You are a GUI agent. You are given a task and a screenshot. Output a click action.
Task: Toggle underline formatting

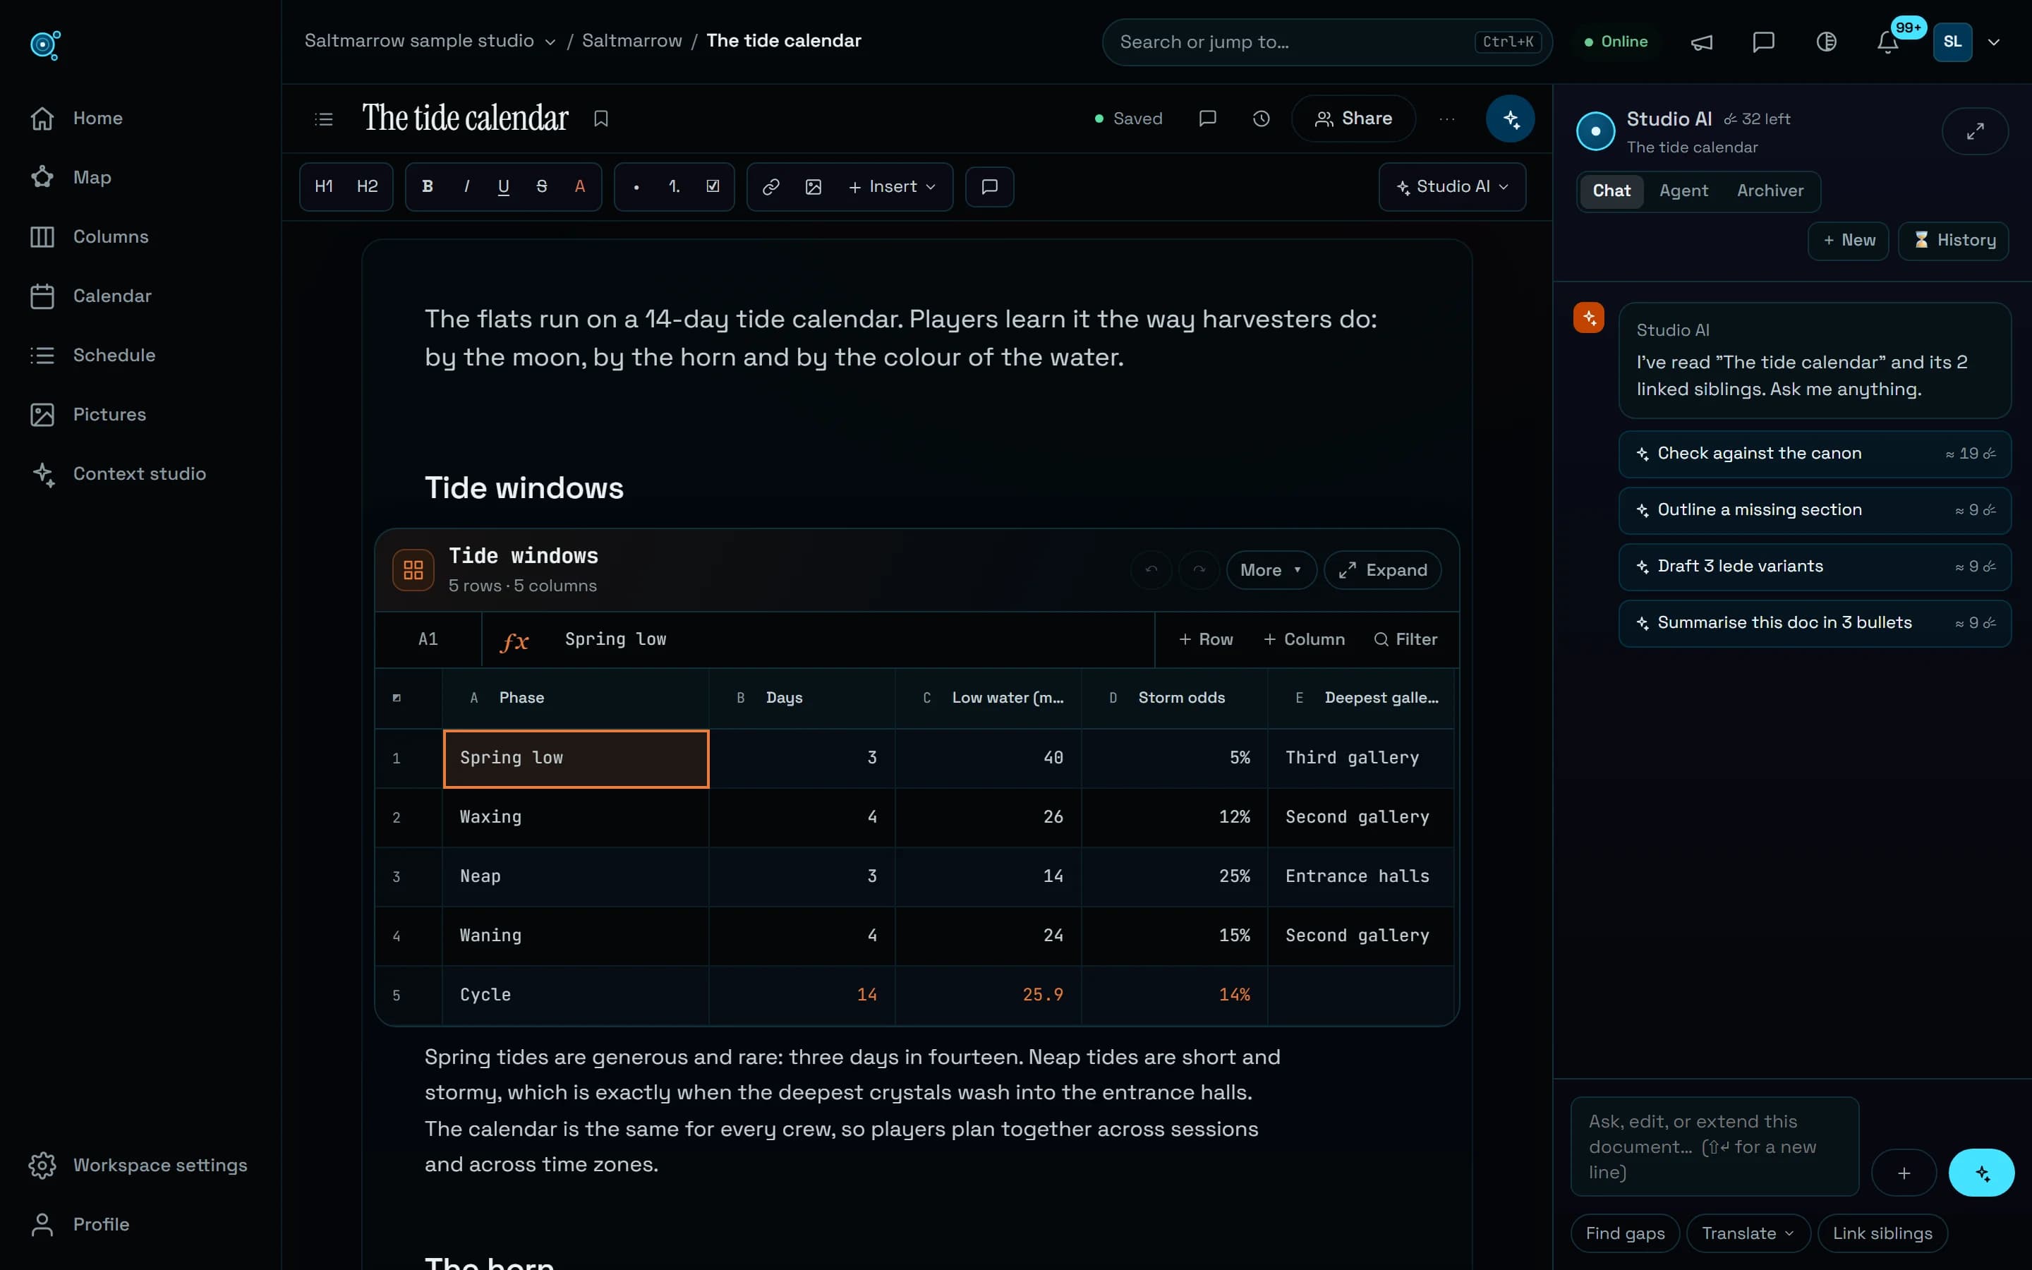click(x=504, y=186)
